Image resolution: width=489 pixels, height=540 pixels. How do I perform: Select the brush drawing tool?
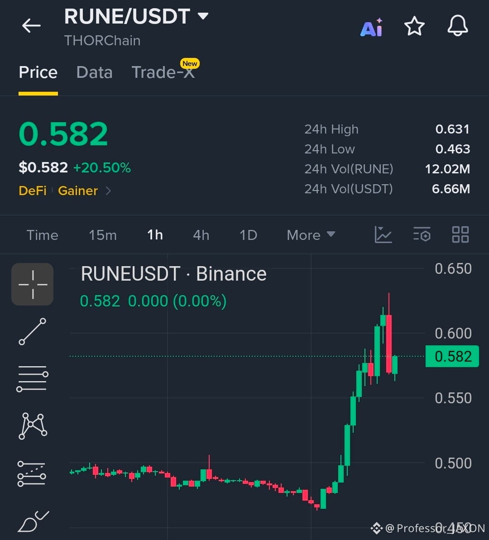(33, 521)
